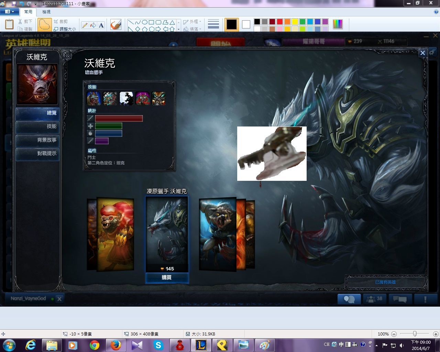Viewport: 440px width, 352px height.
Task: Click the 凍原獵手 skin card
Action: [167, 234]
